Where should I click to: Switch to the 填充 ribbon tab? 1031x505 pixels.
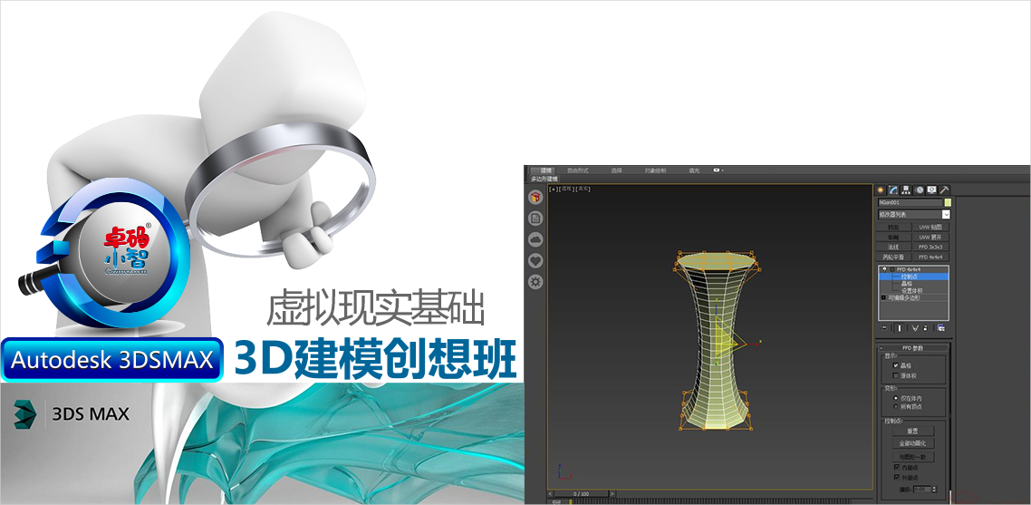click(x=694, y=170)
